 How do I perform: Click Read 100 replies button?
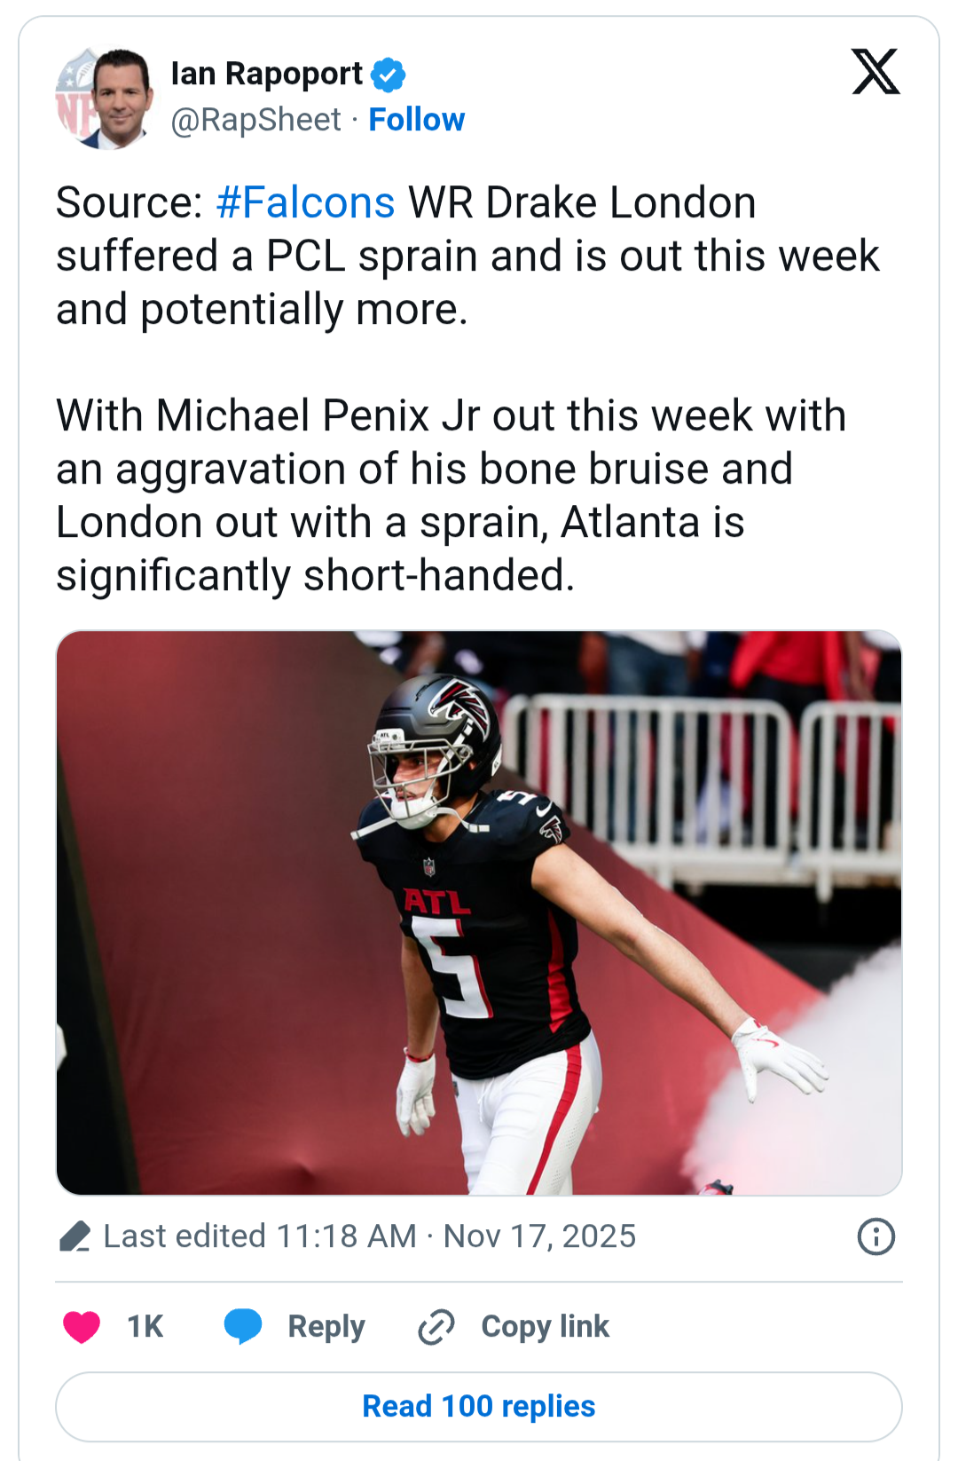479,1406
